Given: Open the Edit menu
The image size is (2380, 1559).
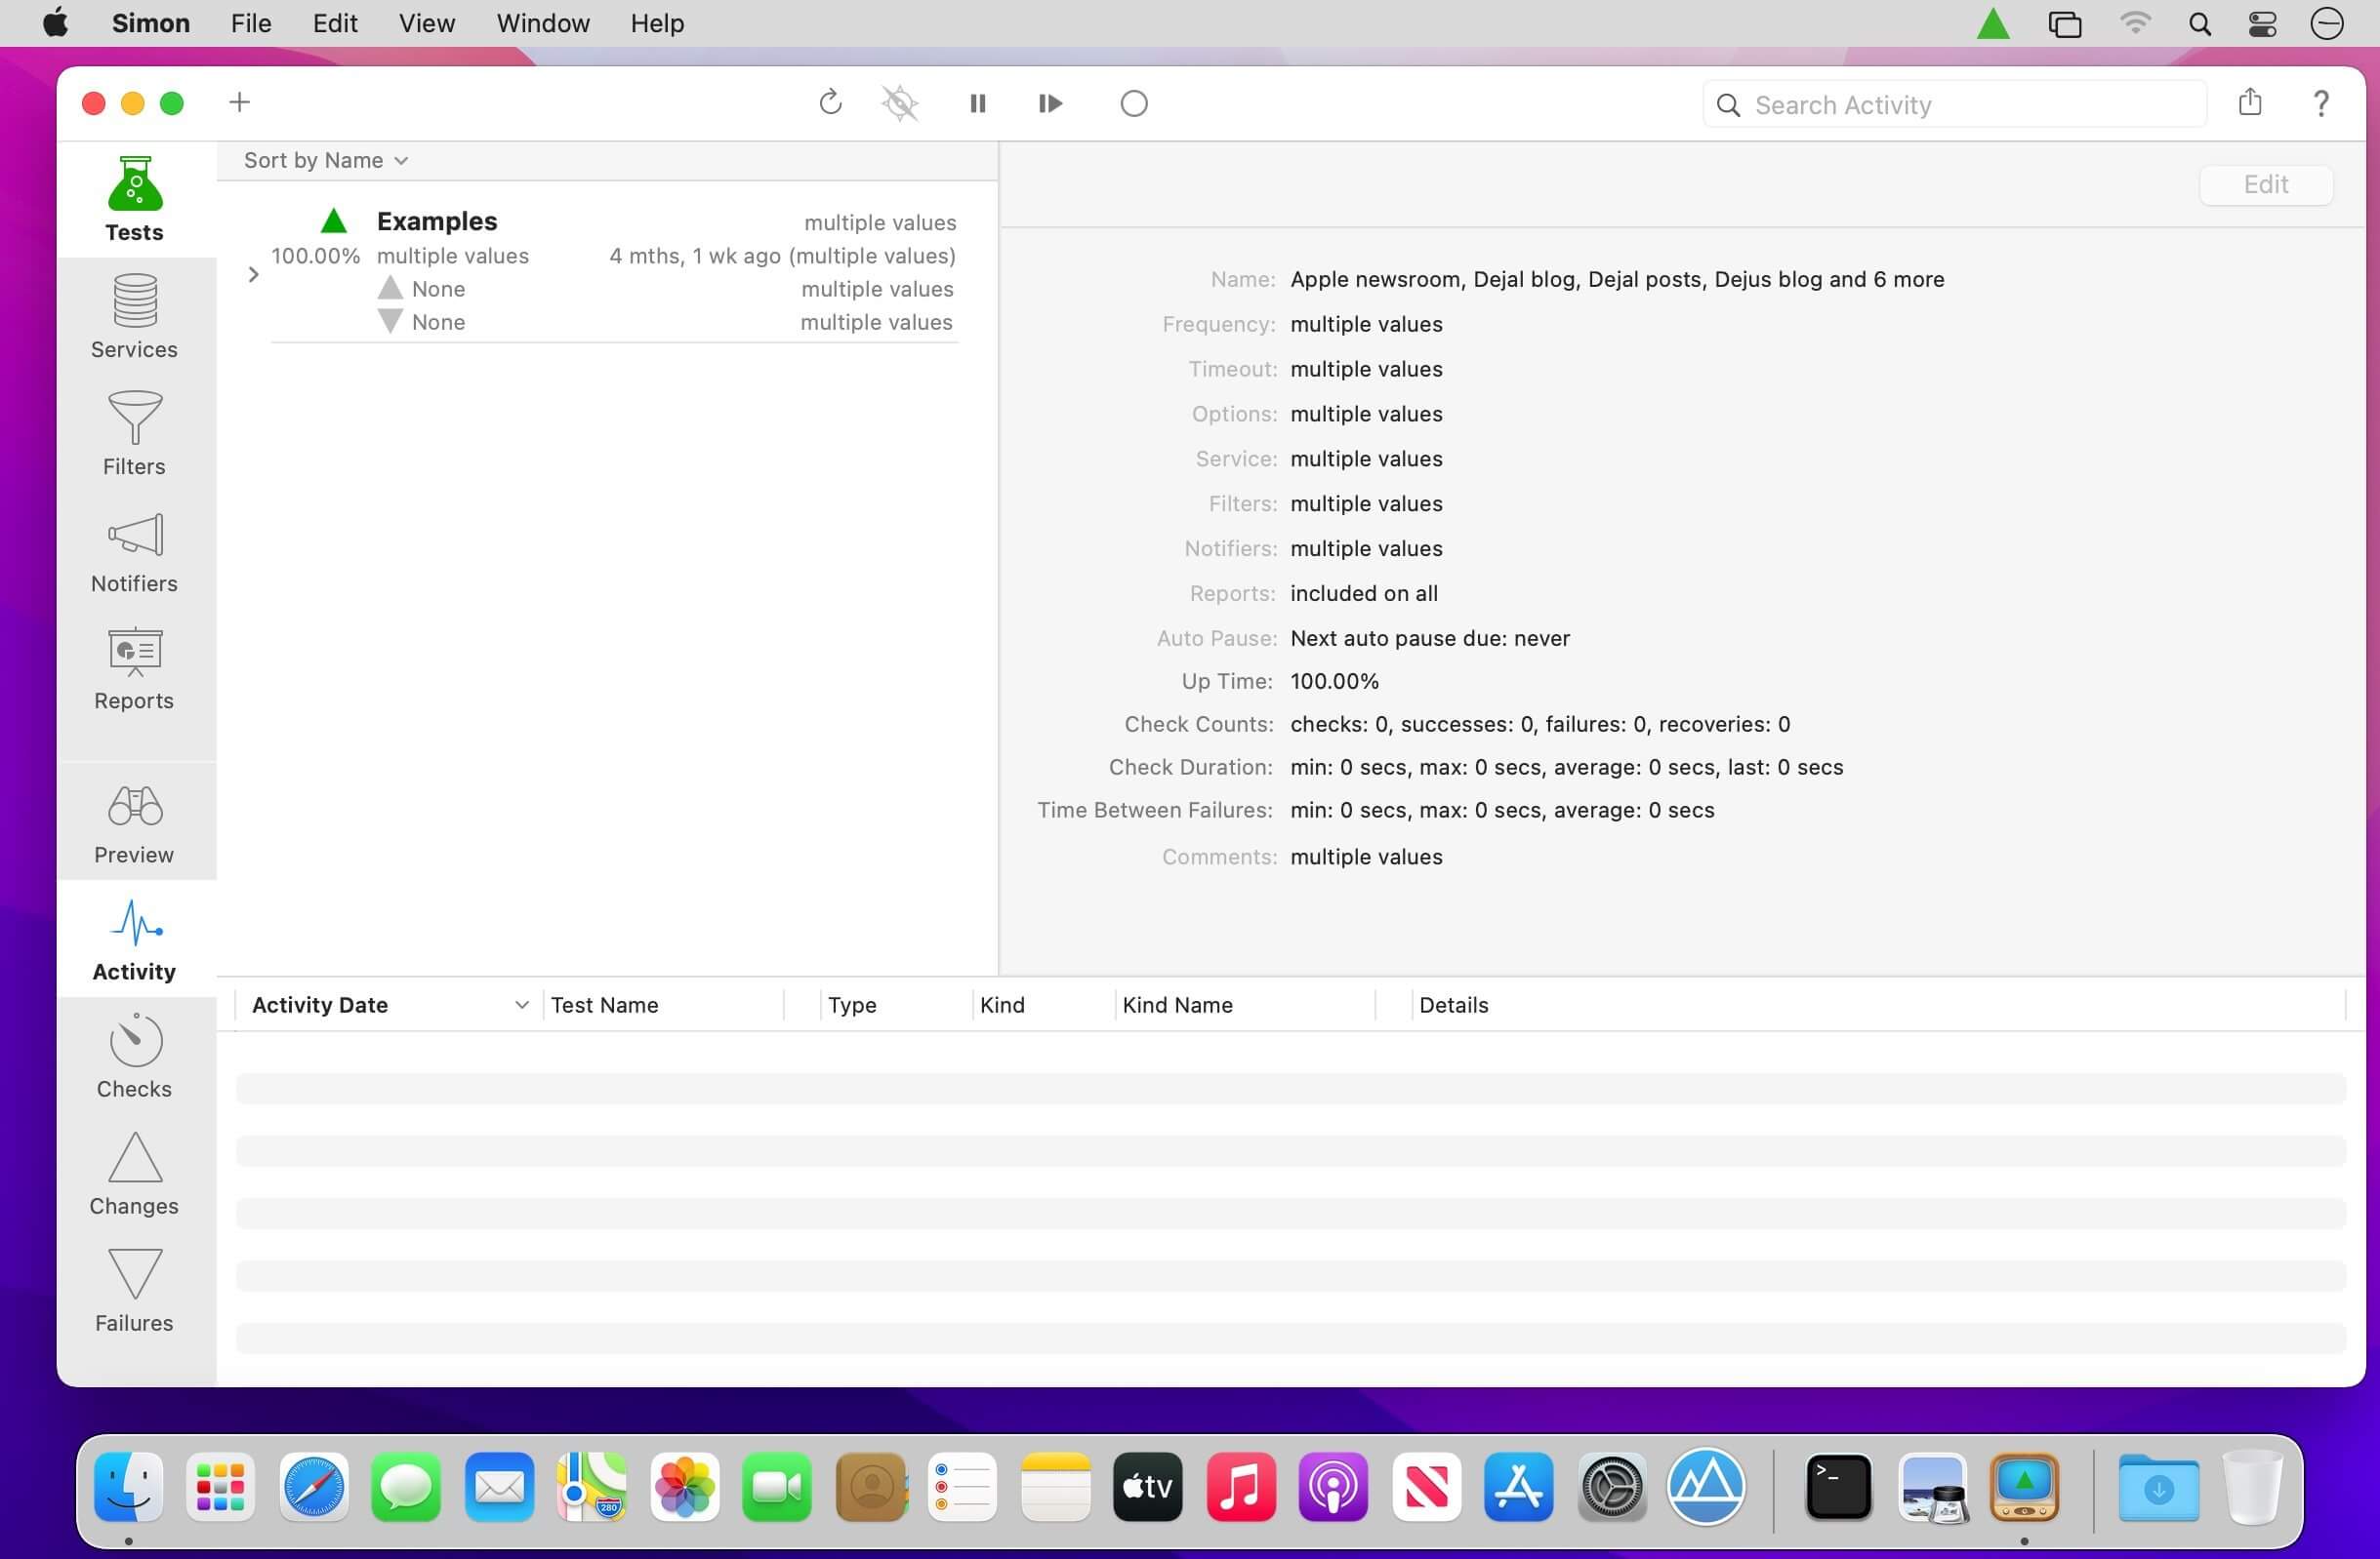Looking at the screenshot, I should click(x=335, y=23).
